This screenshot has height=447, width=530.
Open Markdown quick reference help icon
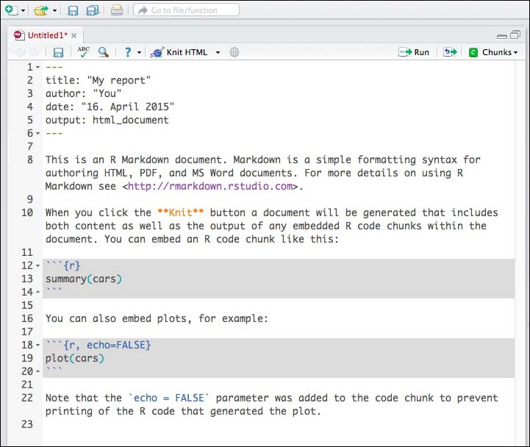tap(128, 52)
